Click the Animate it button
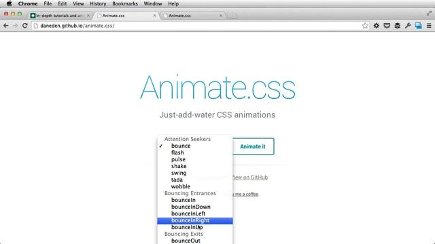The width and height of the screenshot is (435, 244). coord(253,146)
